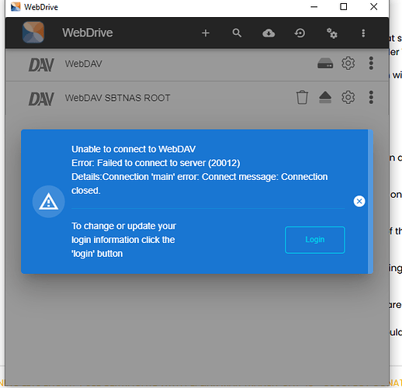Image resolution: width=402 pixels, height=388 pixels.
Task: Eject the WebDAV SBTNAS ROOT drive
Action: 325,97
